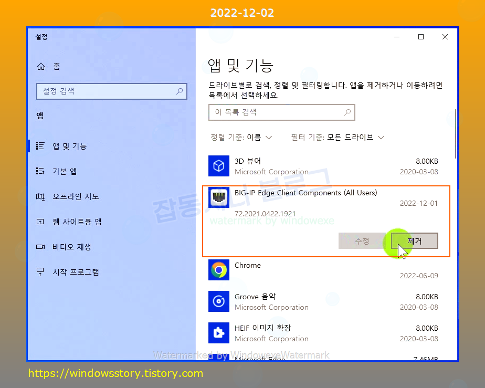Screen dimensions: 485x388
Task: Close the 설정 window
Action: coord(445,37)
